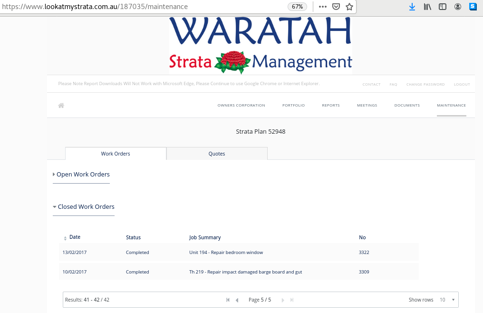Click the Results 41 - 42 / 42 text
Viewport: 483px width, 313px height.
(87, 300)
